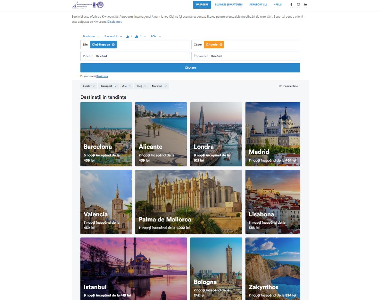Remove the Oriunde destination tag
381x300 pixels.
pyautogui.click(x=221, y=45)
